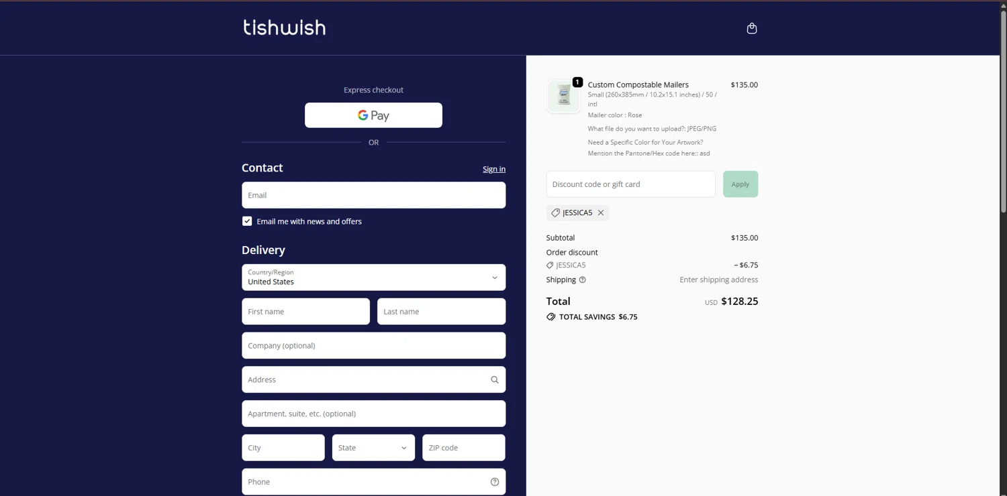Click the Last name field
Screen dimensions: 1007x496
click(x=441, y=312)
